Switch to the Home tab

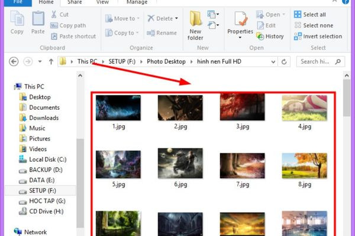click(46, 2)
